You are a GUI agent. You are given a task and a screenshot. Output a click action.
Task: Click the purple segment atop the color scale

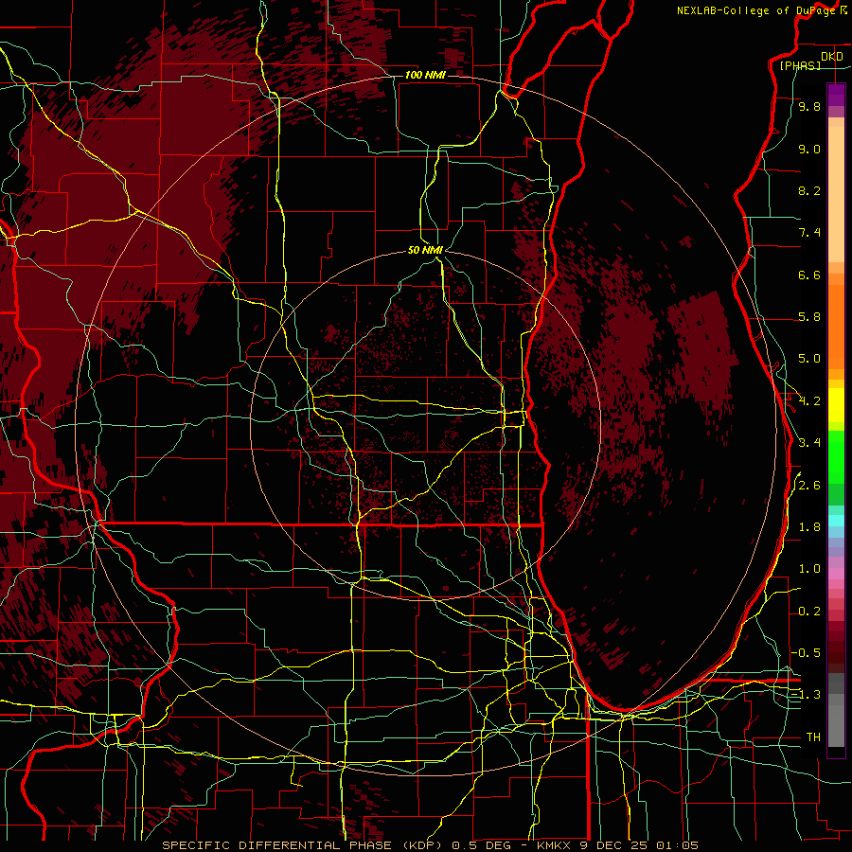(x=836, y=95)
